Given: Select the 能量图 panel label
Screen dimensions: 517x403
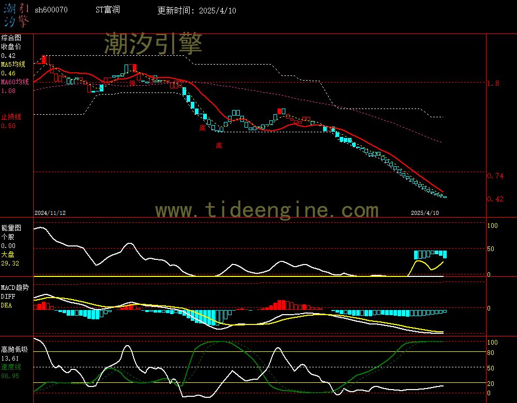Looking at the screenshot, I should (11, 227).
